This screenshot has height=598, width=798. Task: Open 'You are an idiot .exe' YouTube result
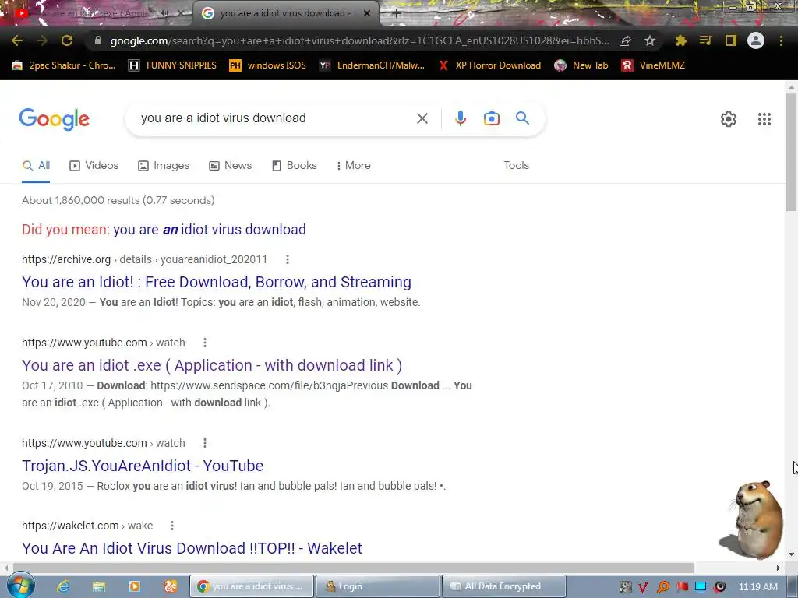point(212,365)
